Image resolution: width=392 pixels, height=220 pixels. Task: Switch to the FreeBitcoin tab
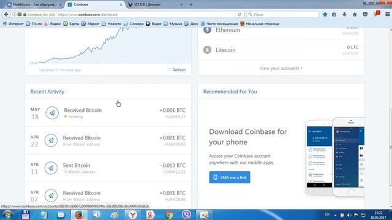(34, 4)
